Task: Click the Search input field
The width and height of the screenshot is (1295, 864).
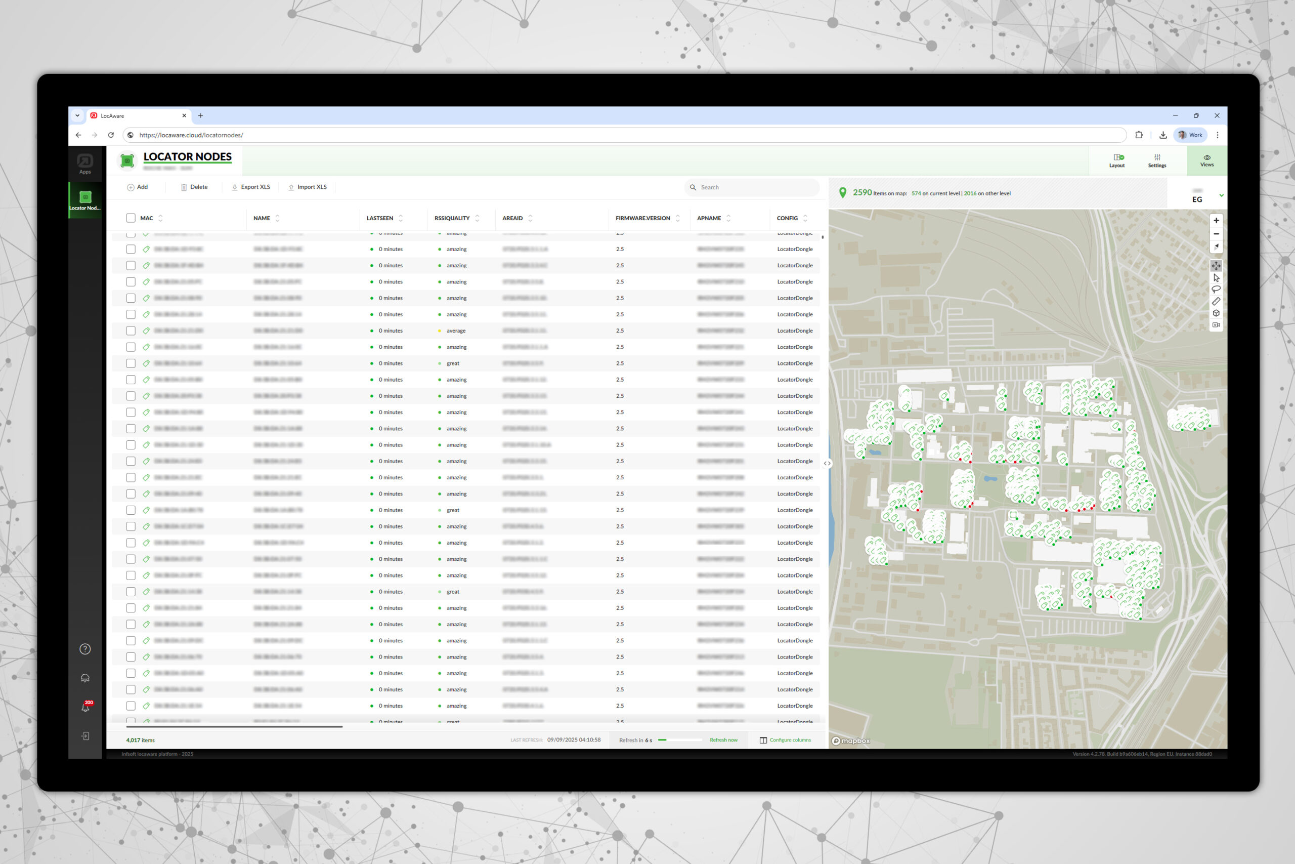Action: (x=754, y=187)
